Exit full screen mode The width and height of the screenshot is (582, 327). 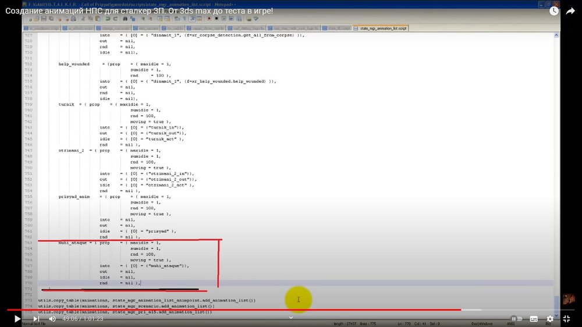click(566, 319)
